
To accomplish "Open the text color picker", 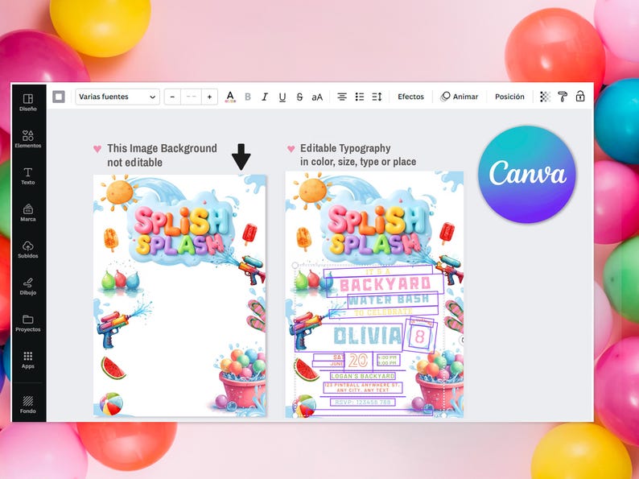I will click(x=230, y=97).
